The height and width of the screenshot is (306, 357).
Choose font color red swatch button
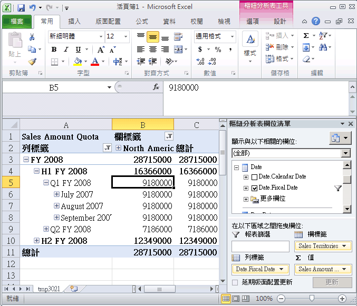tap(95, 62)
